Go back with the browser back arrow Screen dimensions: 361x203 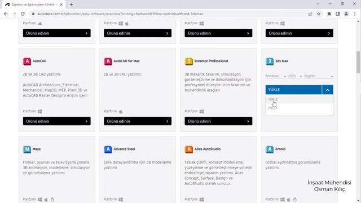click(x=6, y=14)
